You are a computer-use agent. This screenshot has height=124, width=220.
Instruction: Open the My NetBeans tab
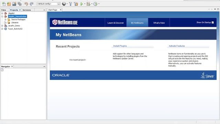click(137, 23)
